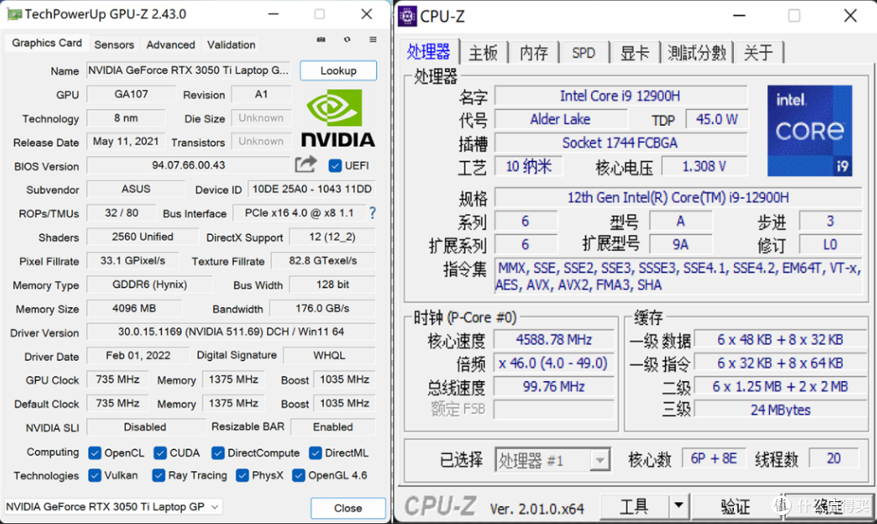Click the Resizable BAR Enabled value
Image resolution: width=877 pixels, height=524 pixels.
[333, 427]
